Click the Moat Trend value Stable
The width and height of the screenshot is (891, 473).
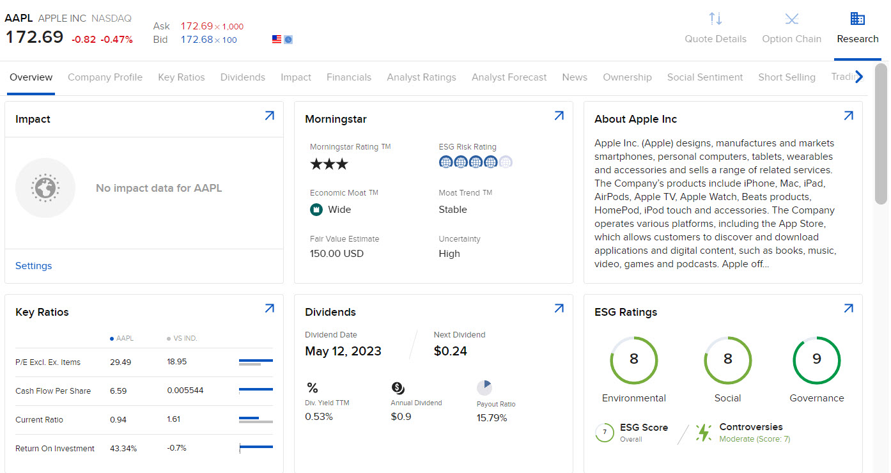(x=453, y=210)
